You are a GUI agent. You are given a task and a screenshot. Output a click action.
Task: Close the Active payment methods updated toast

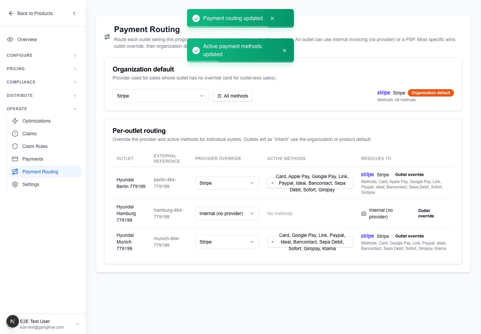pyautogui.click(x=285, y=50)
